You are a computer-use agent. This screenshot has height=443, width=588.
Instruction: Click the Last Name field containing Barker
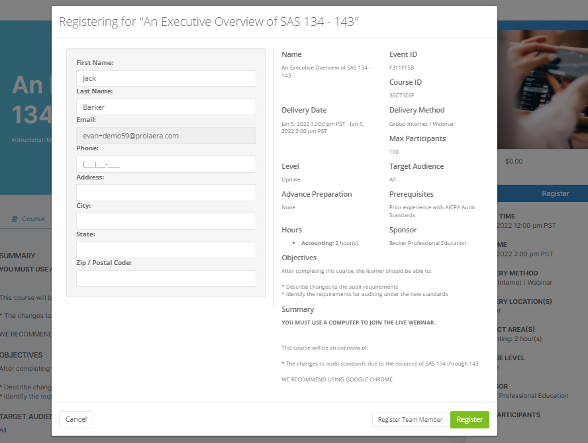coord(166,107)
